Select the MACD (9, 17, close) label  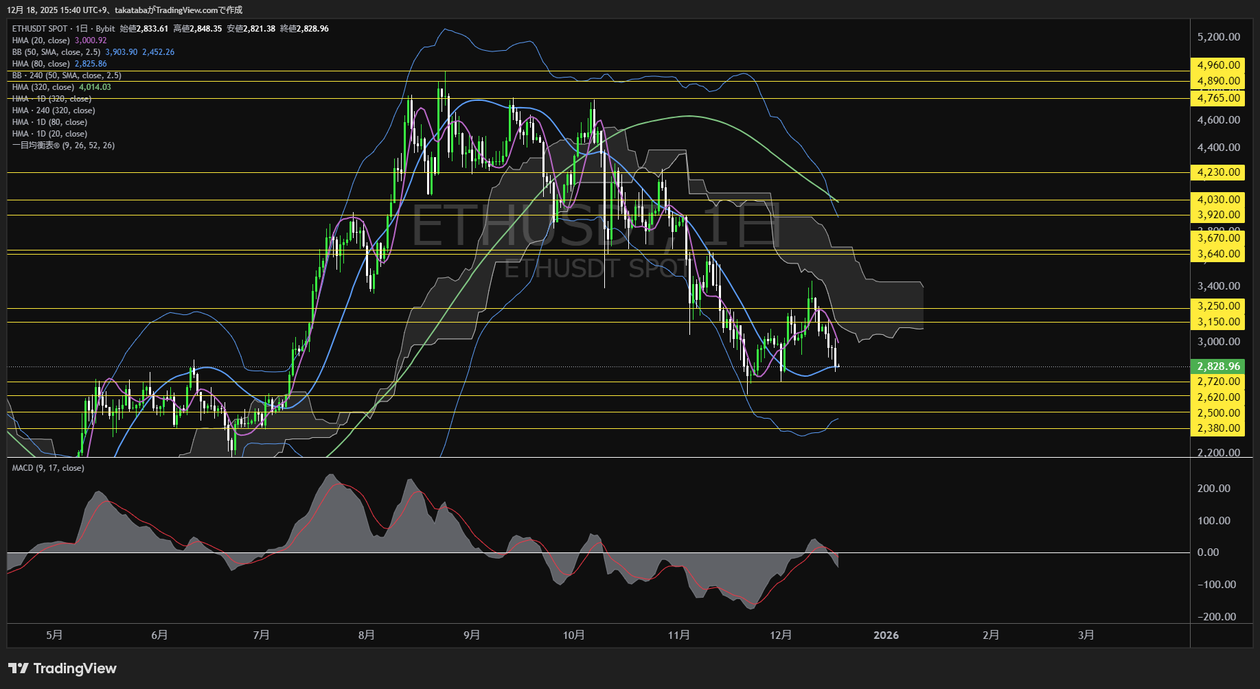coord(48,468)
